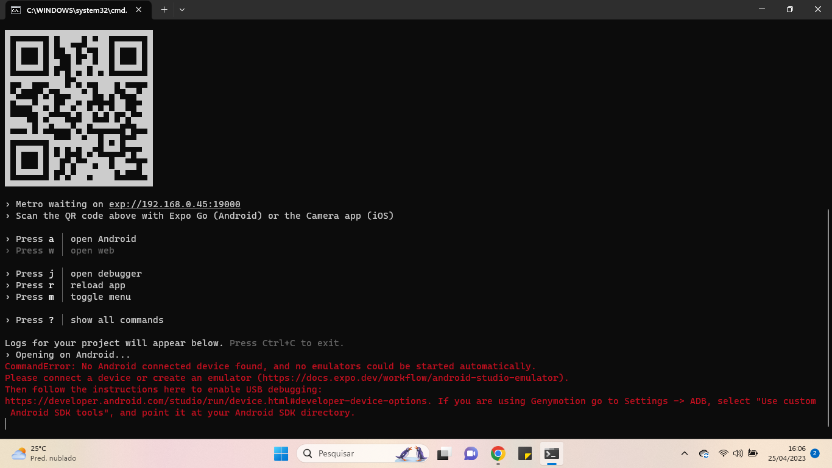Open the exp://192.168.0.45:19000 link
Image resolution: width=832 pixels, height=468 pixels.
click(x=175, y=204)
